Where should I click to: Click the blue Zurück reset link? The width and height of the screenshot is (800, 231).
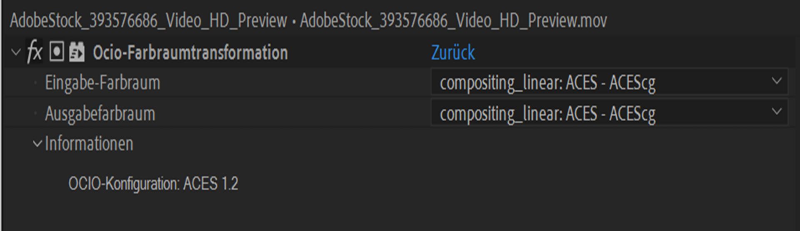(x=453, y=53)
